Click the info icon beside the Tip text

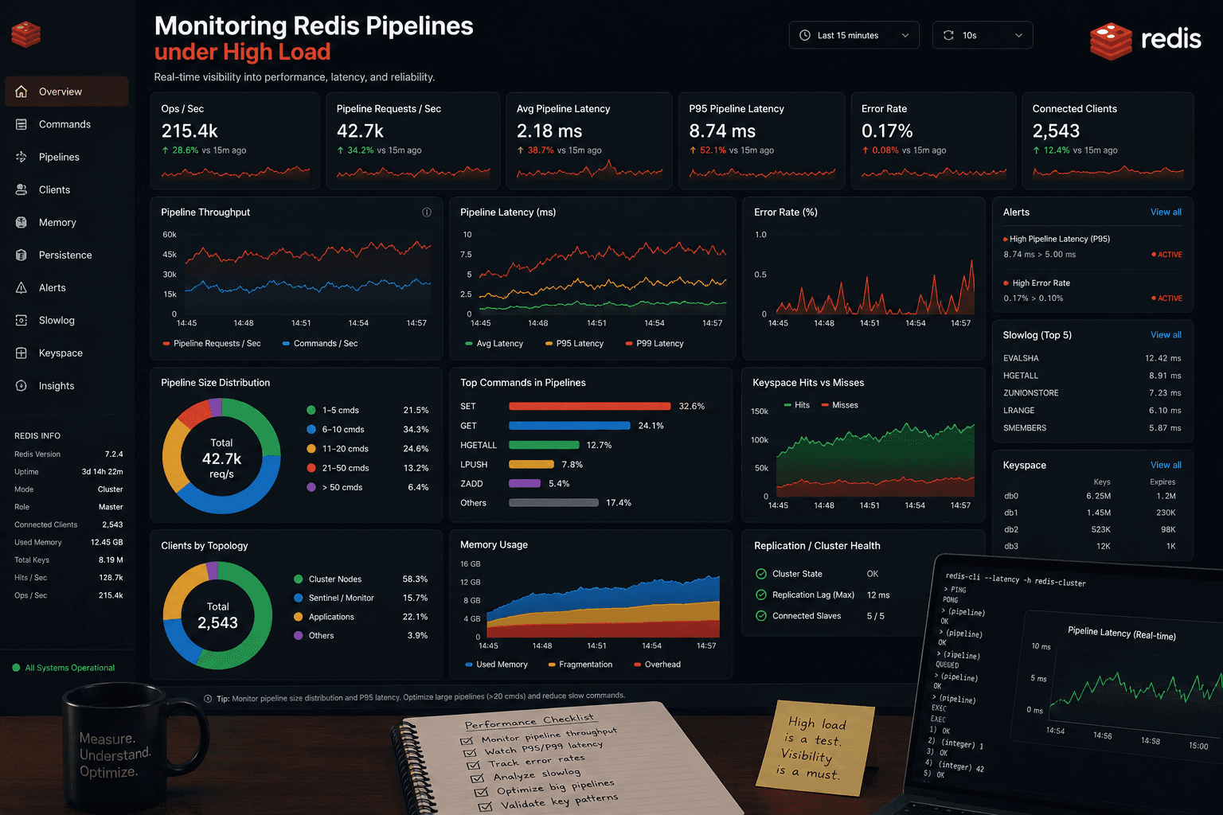(x=208, y=699)
